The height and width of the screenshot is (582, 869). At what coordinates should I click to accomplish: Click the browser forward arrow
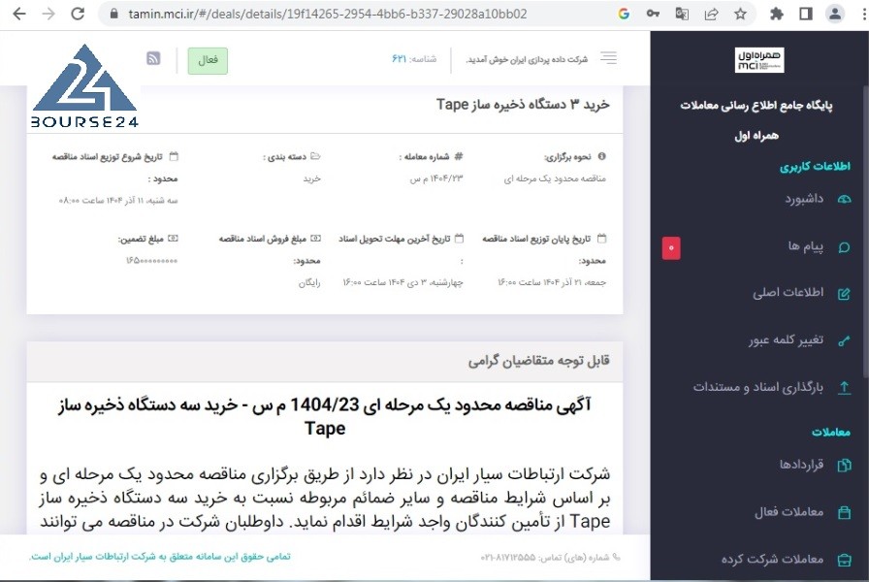48,14
